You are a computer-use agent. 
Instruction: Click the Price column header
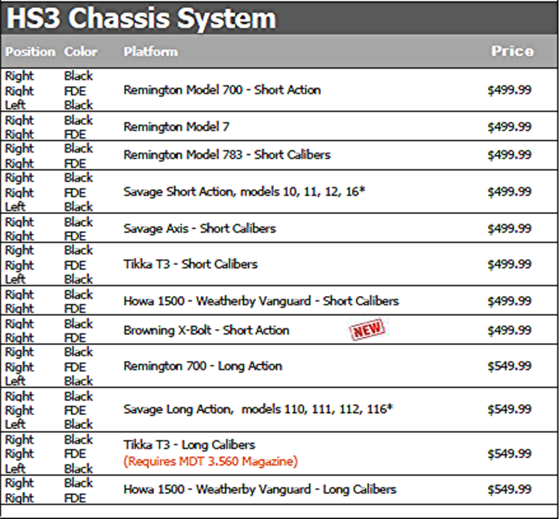tap(512, 51)
